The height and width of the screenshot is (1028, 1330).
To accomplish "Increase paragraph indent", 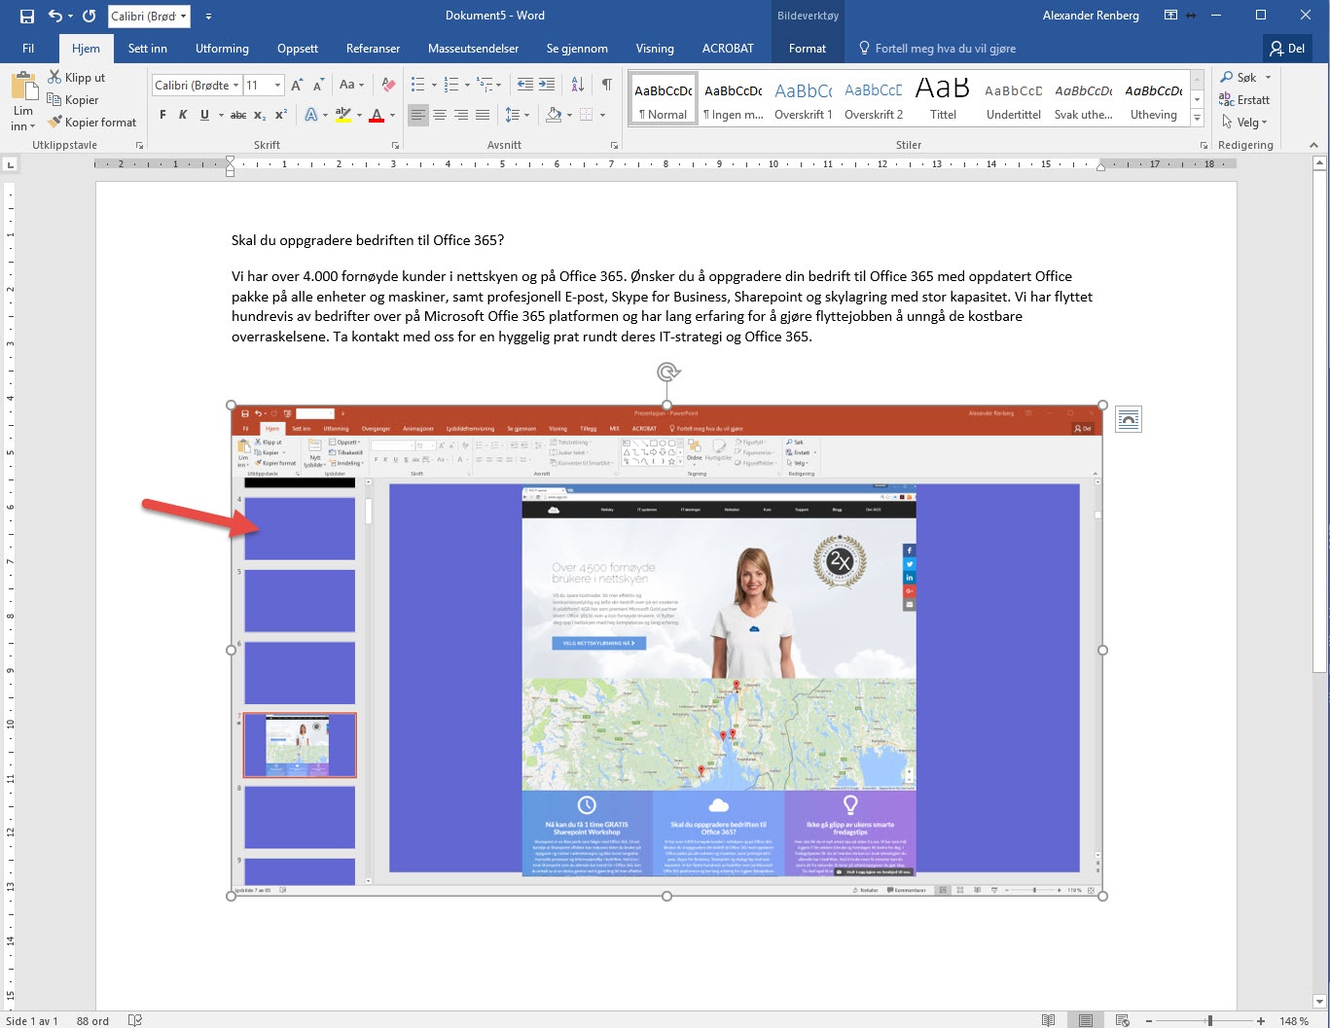I will tap(547, 85).
